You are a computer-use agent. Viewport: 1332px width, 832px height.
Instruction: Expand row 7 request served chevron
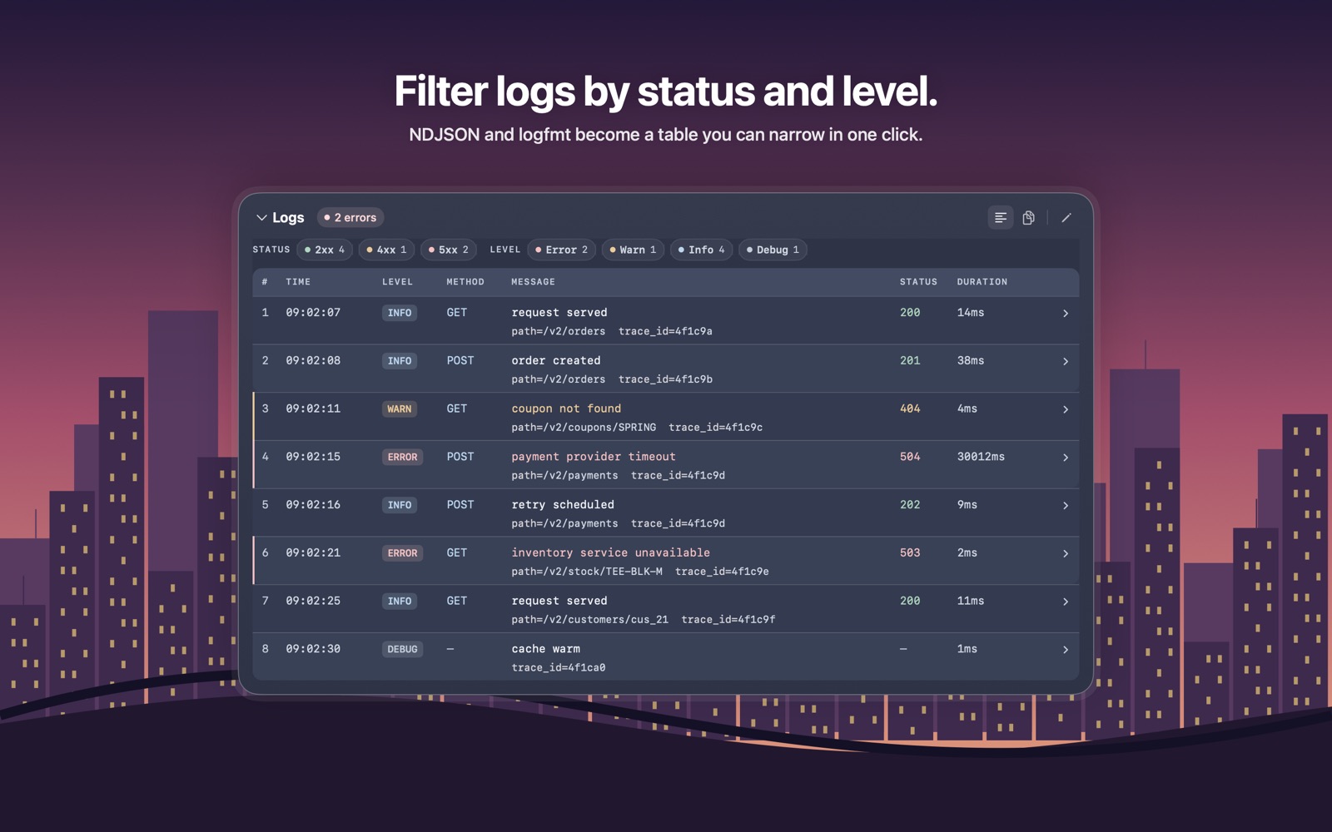pyautogui.click(x=1066, y=602)
